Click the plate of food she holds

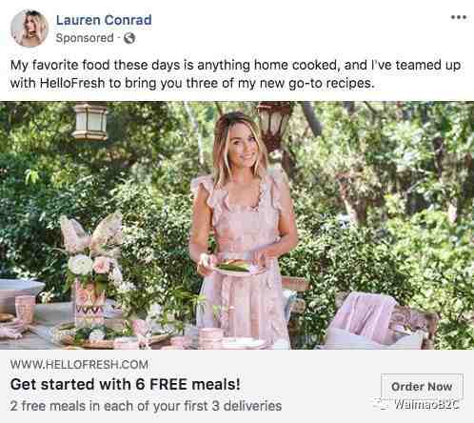point(234,267)
